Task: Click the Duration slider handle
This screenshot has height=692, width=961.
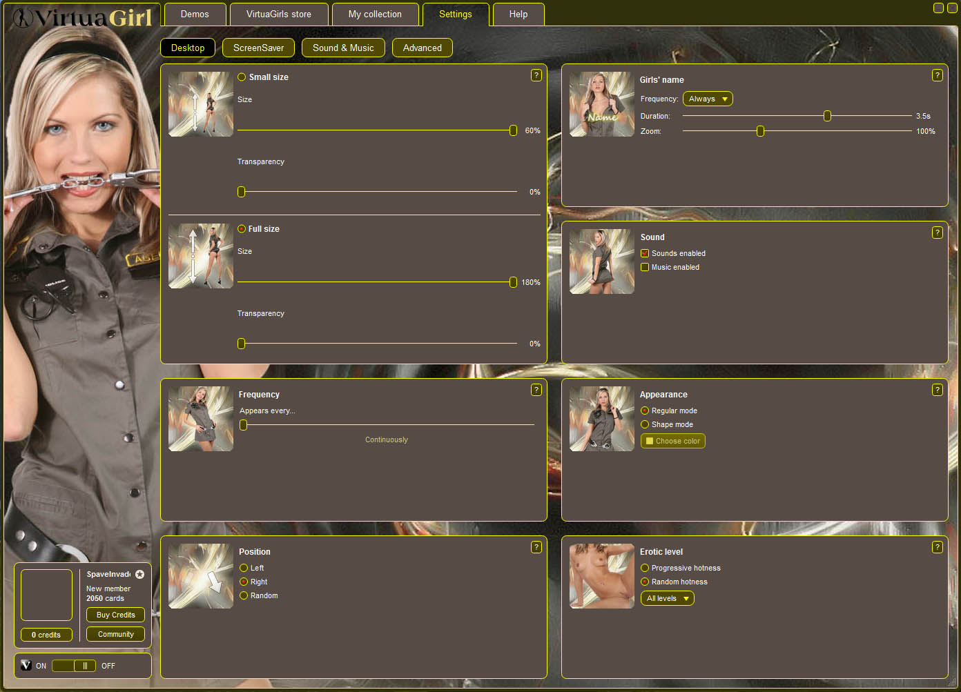Action: pyautogui.click(x=827, y=116)
